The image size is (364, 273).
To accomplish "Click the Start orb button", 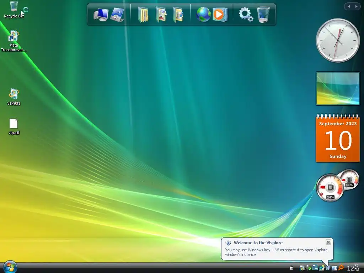I will coord(10,267).
